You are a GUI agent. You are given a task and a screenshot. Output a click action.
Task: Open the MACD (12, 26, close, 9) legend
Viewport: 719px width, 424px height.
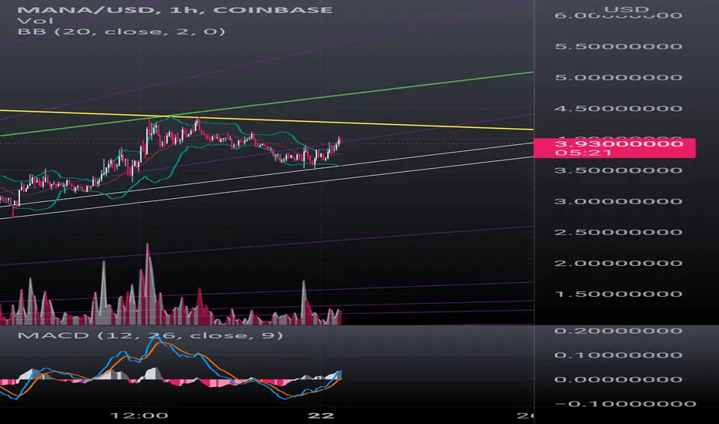click(150, 335)
